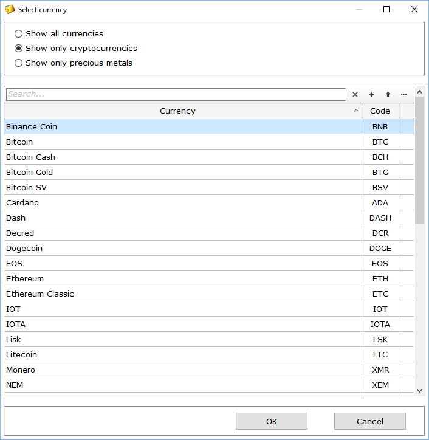The image size is (429, 440).
Task: Select the Bitcoin Gold row
Action: tap(209, 172)
